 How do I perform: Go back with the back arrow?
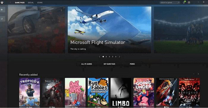point(10,2)
